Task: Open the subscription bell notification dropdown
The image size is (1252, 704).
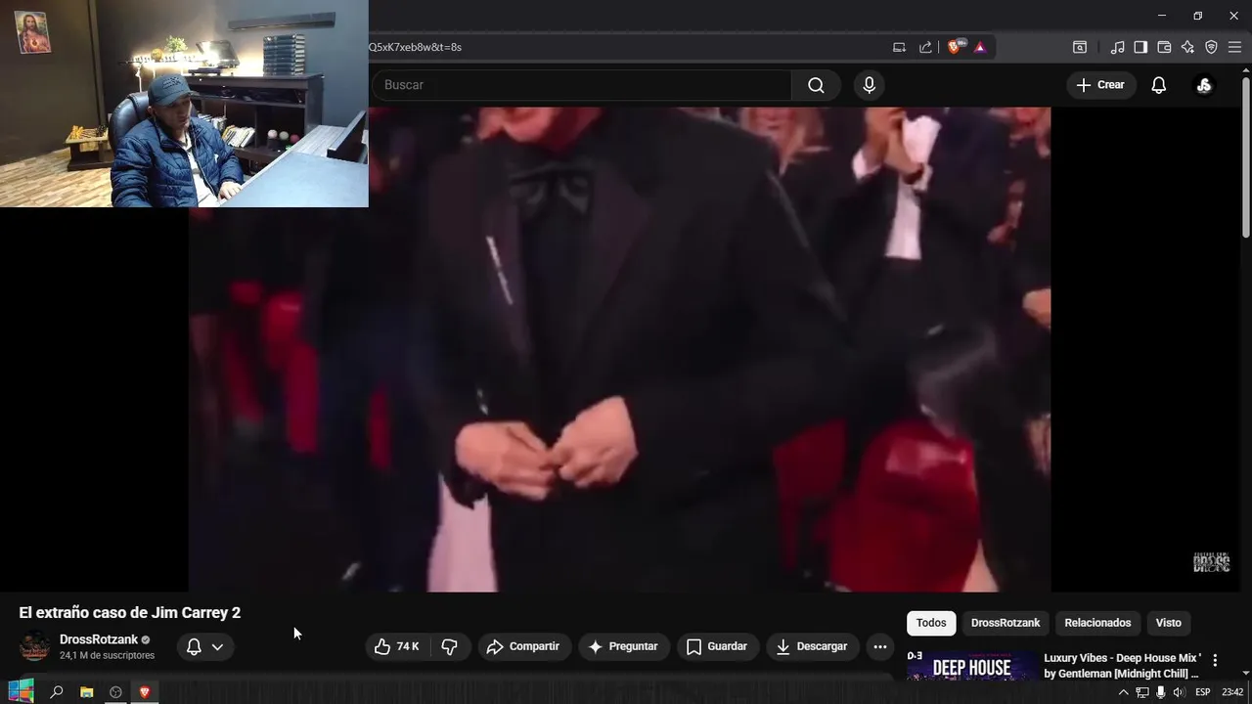Action: (x=205, y=646)
